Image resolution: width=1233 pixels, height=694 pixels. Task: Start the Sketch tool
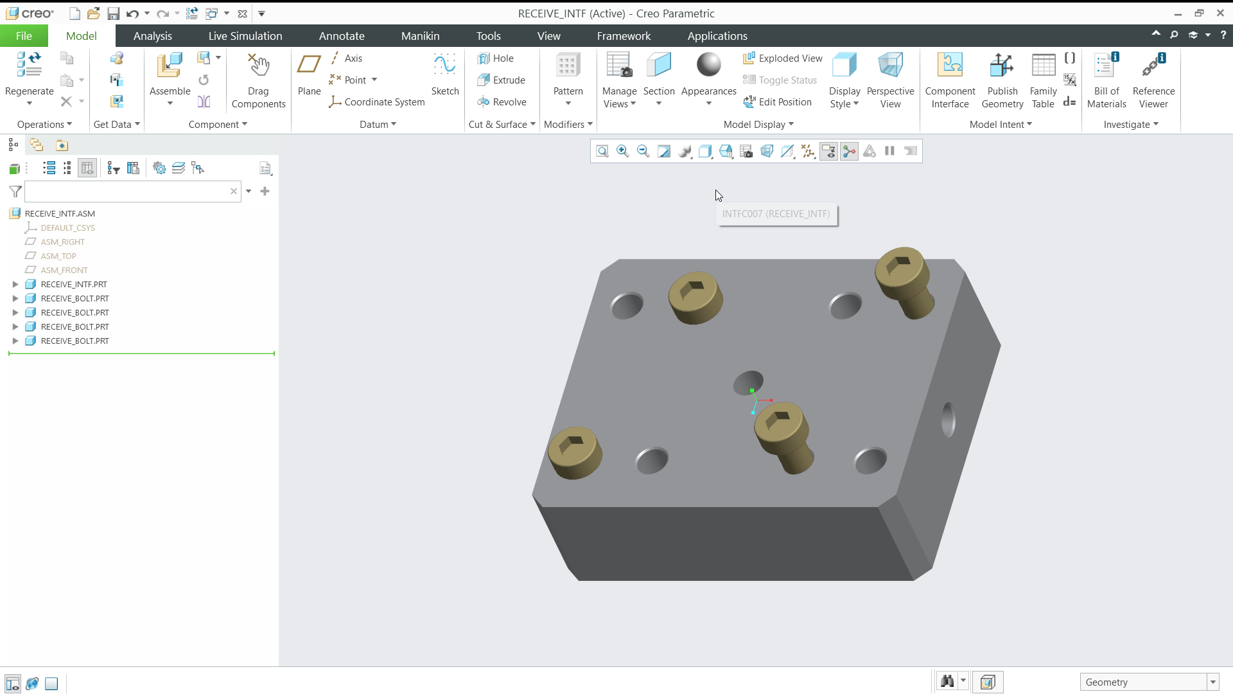coord(444,74)
